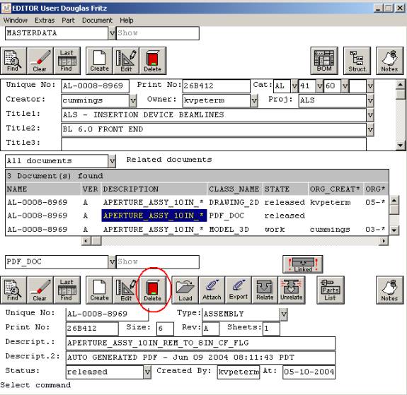Open the Document menu
The width and height of the screenshot is (407, 395).
[x=97, y=20]
